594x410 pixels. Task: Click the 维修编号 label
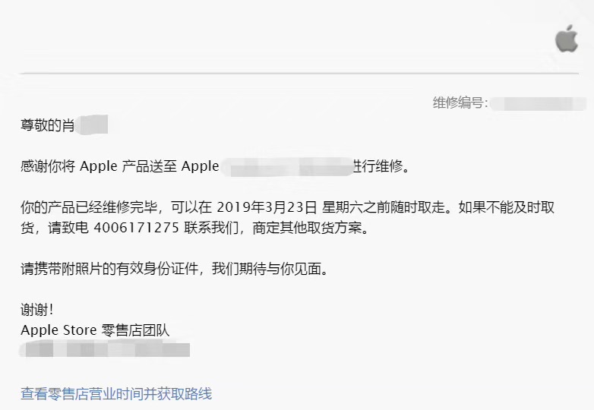tap(460, 103)
